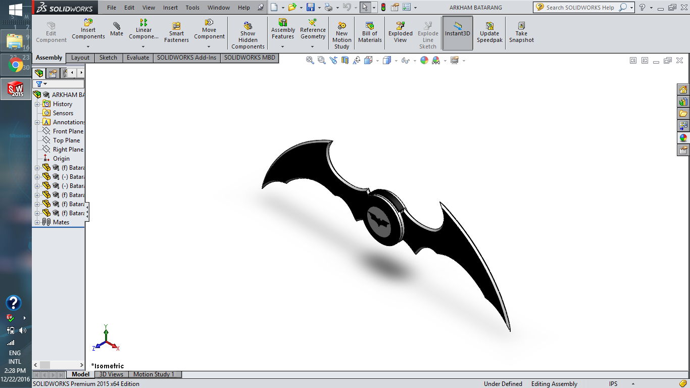Viewport: 690px width, 388px height.
Task: Click the Edit Appearance color ball
Action: tap(424, 60)
